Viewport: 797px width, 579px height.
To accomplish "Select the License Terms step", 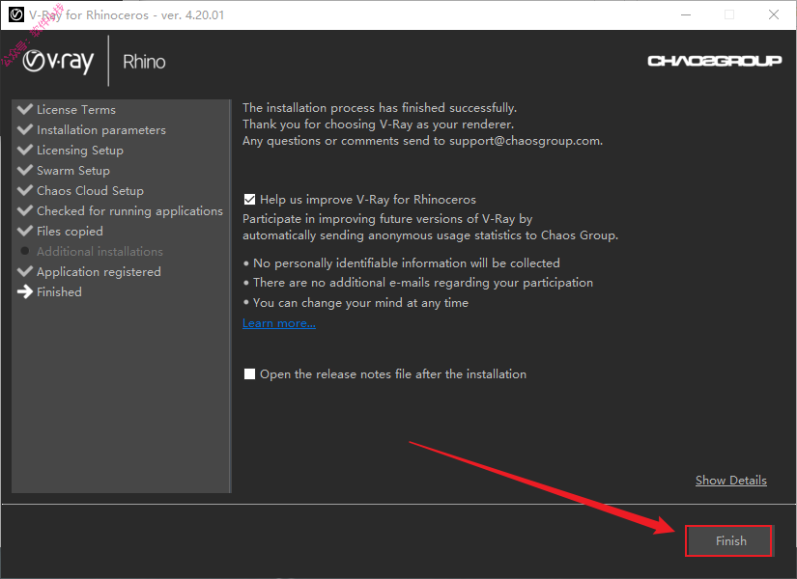I will [x=76, y=110].
